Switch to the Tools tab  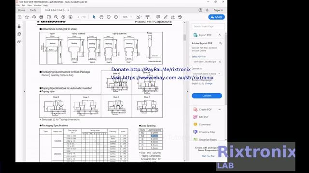(33, 10)
